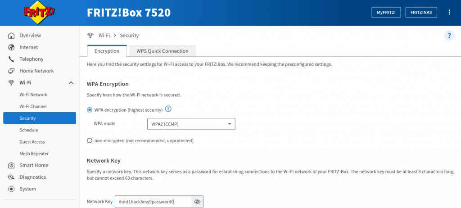Click the Home Network computers icon
This screenshot has height=208, width=461.
[x=11, y=71]
